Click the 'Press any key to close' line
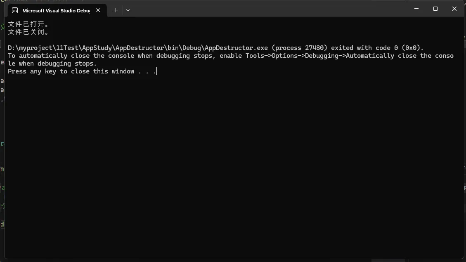 tap(82, 71)
